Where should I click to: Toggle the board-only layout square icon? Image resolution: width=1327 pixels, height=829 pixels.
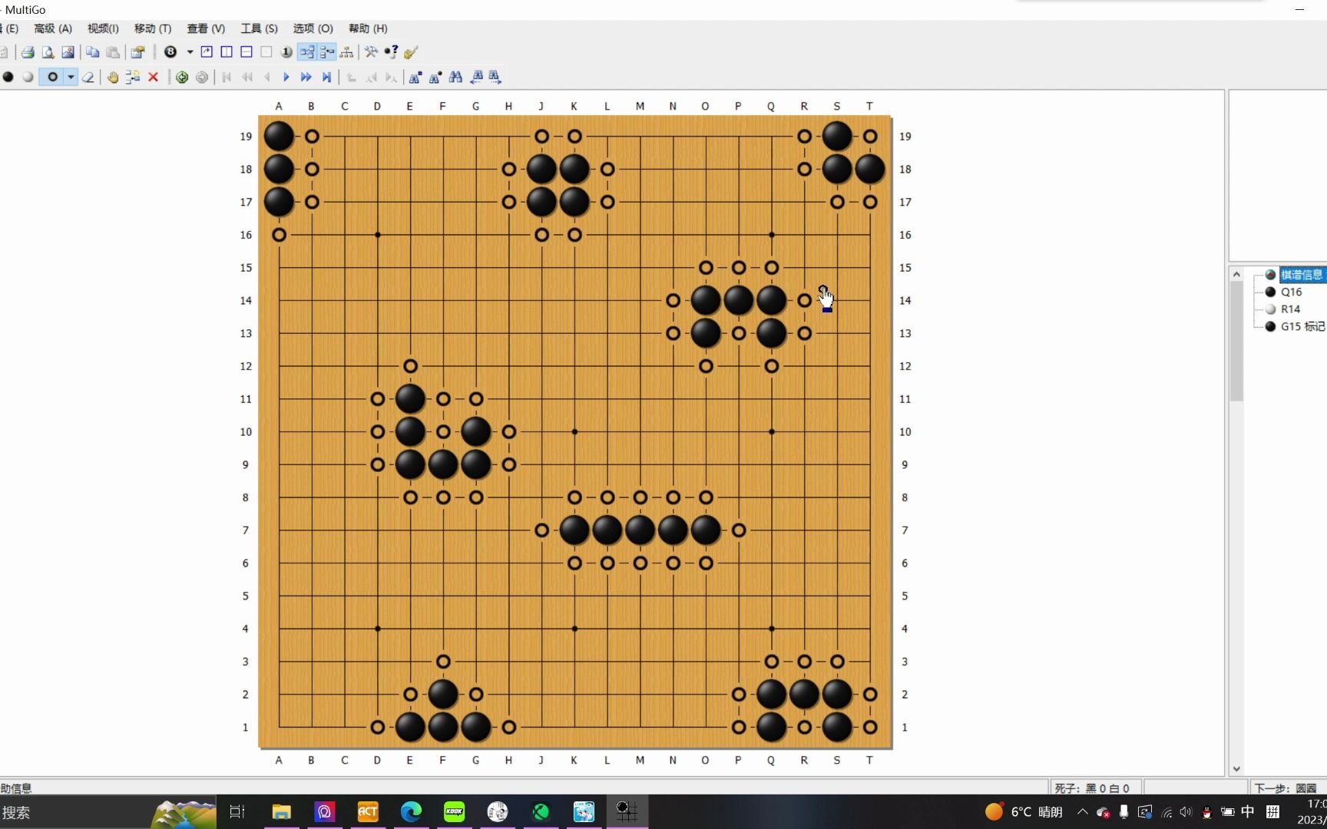click(266, 51)
